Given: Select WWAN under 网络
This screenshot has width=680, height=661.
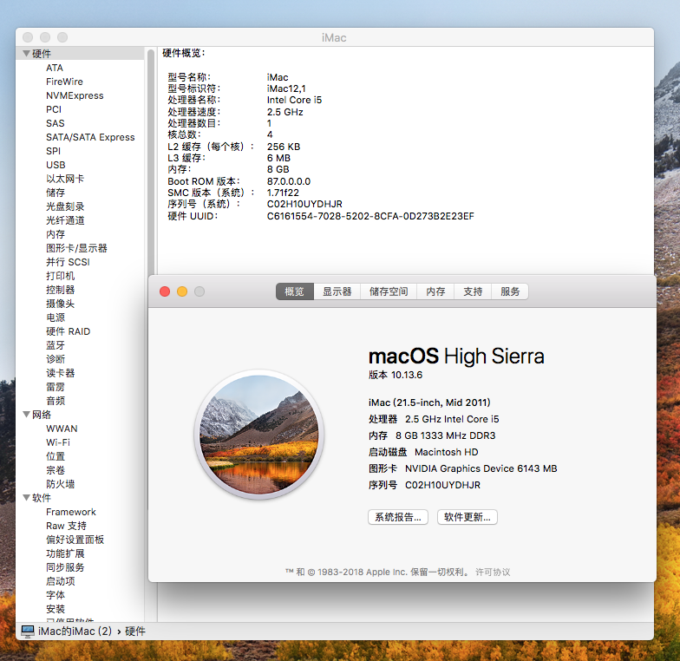Looking at the screenshot, I should (x=62, y=429).
